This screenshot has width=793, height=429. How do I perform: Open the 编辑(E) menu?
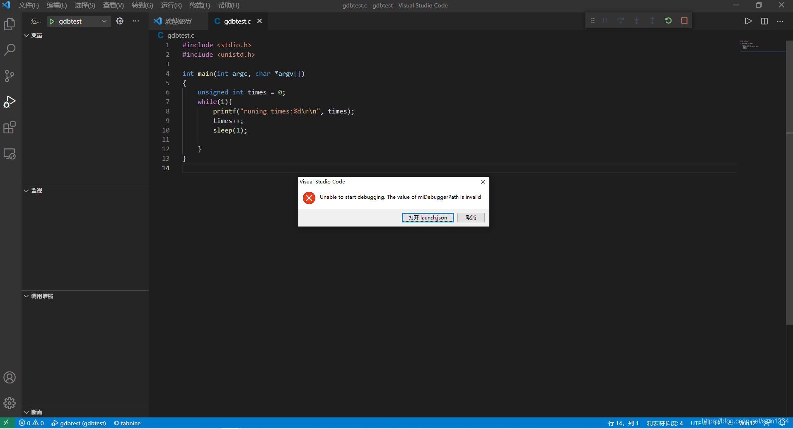[x=57, y=5]
